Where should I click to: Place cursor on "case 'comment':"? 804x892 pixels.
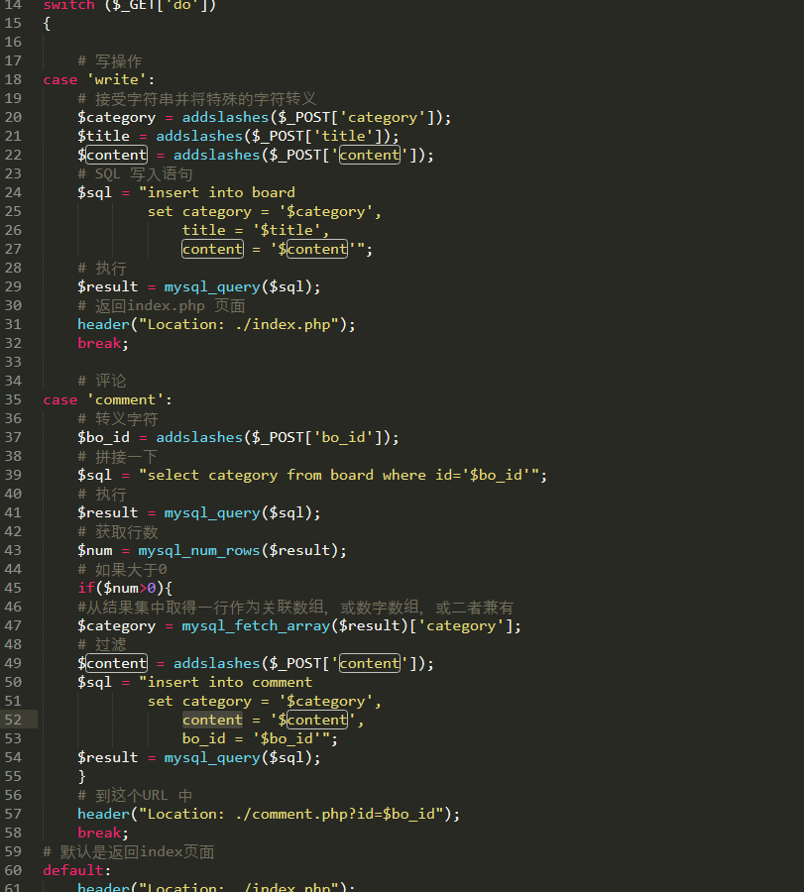tap(107, 399)
